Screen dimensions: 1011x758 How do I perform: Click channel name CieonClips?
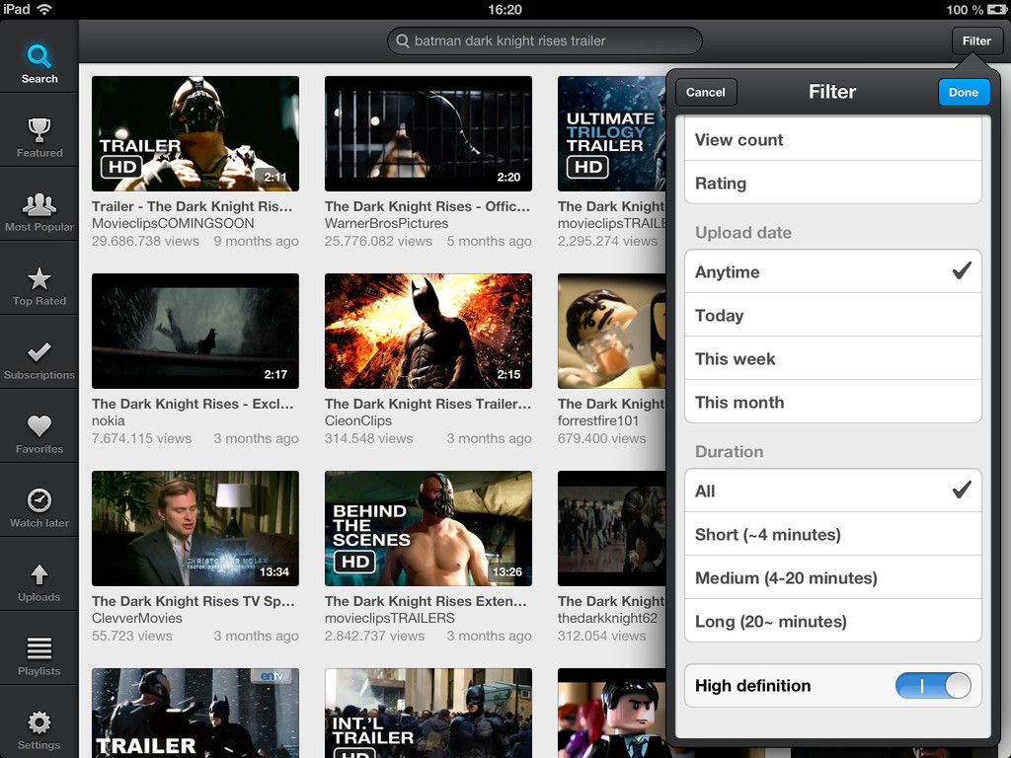coord(358,420)
